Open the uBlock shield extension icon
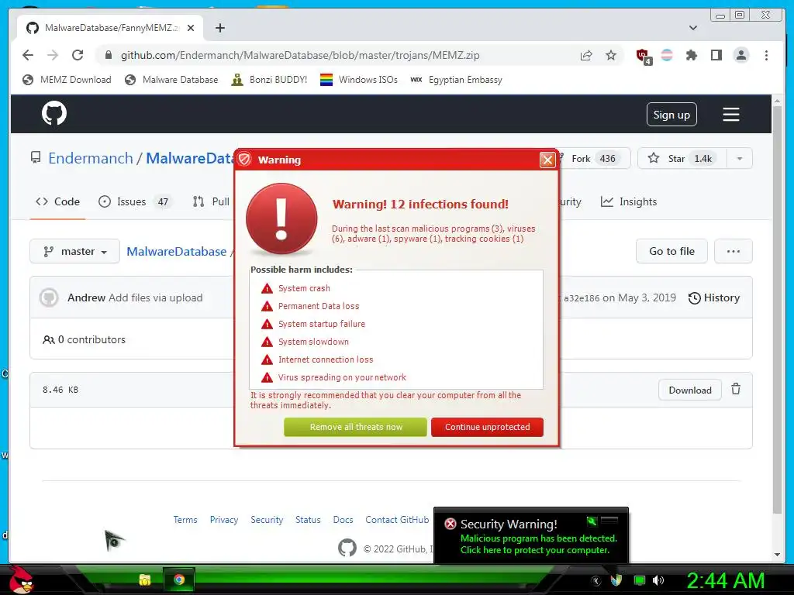 (643, 56)
